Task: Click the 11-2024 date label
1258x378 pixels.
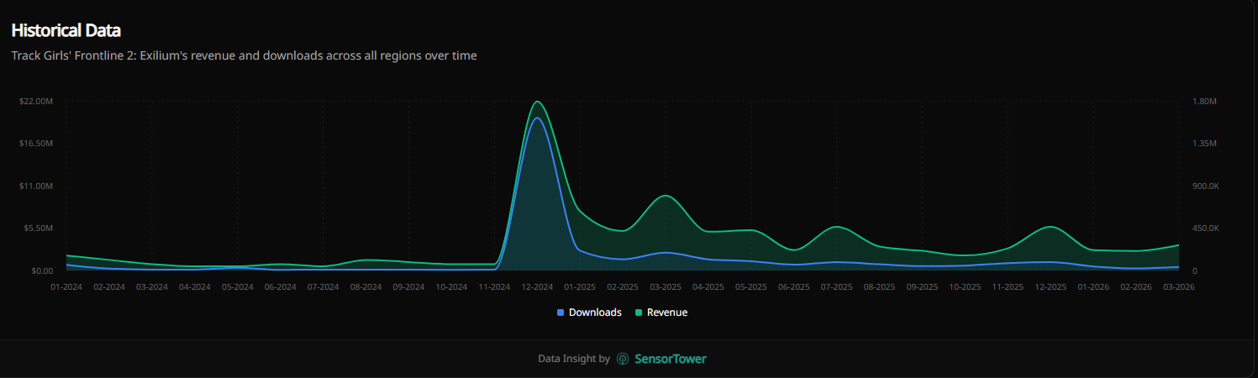Action: (495, 287)
